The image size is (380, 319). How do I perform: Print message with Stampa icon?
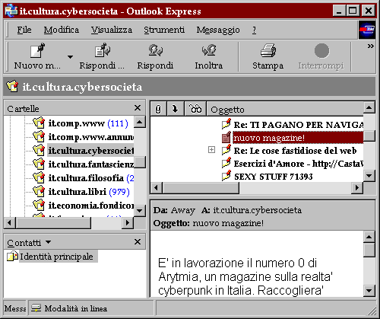point(268,50)
